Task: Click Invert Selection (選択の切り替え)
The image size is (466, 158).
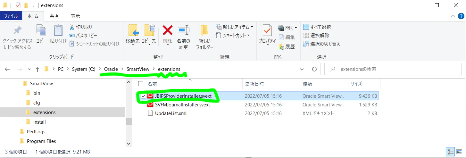Action: [x=321, y=44]
